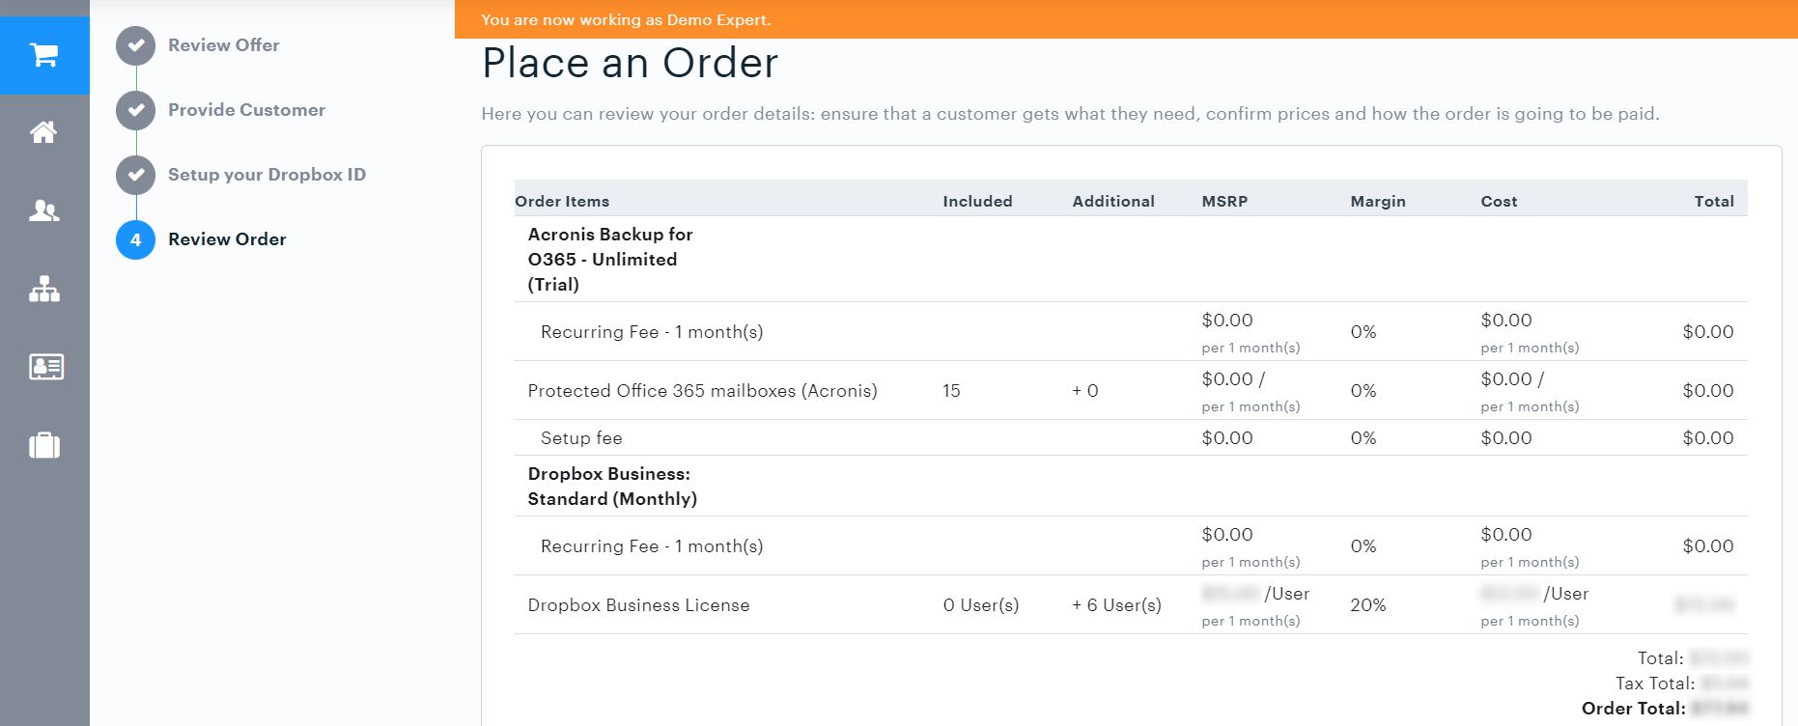Go to the home sidebar icon
1798x726 pixels.
pyautogui.click(x=44, y=132)
